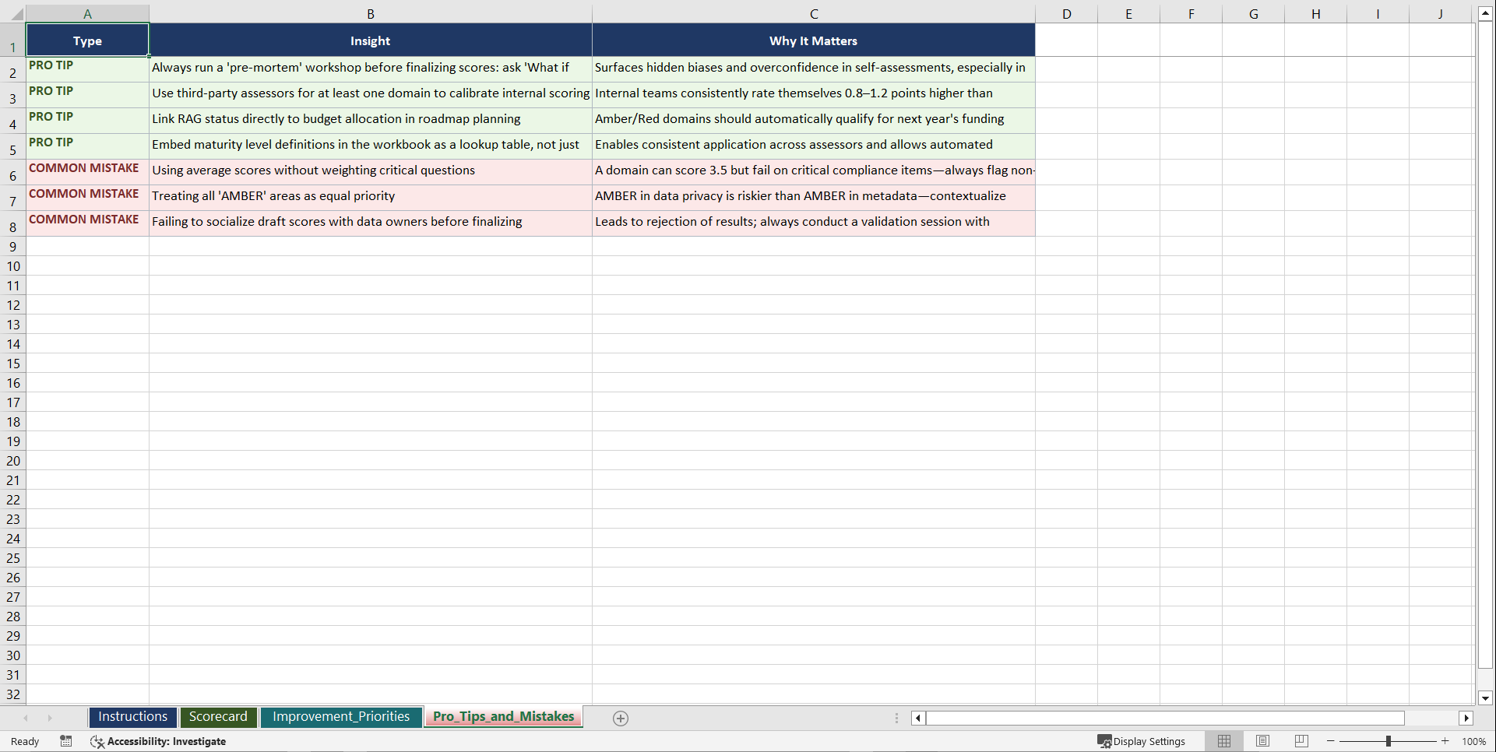Zoom out with the minus icon
The image size is (1496, 752).
tap(1331, 741)
